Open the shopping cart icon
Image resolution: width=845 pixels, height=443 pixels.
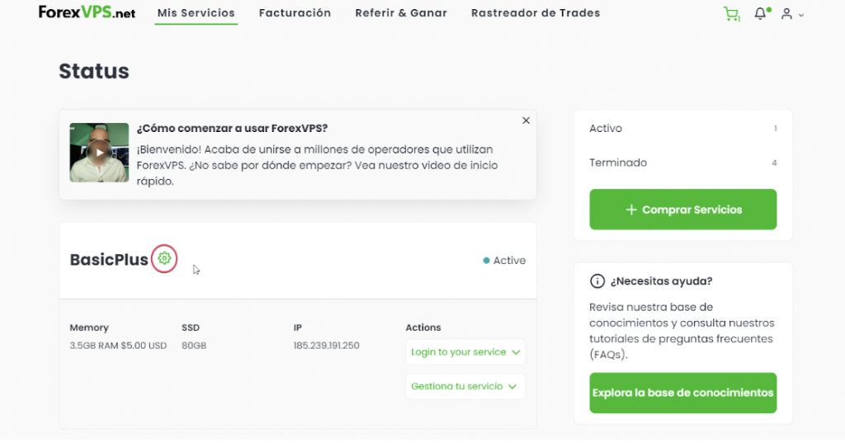pos(730,14)
